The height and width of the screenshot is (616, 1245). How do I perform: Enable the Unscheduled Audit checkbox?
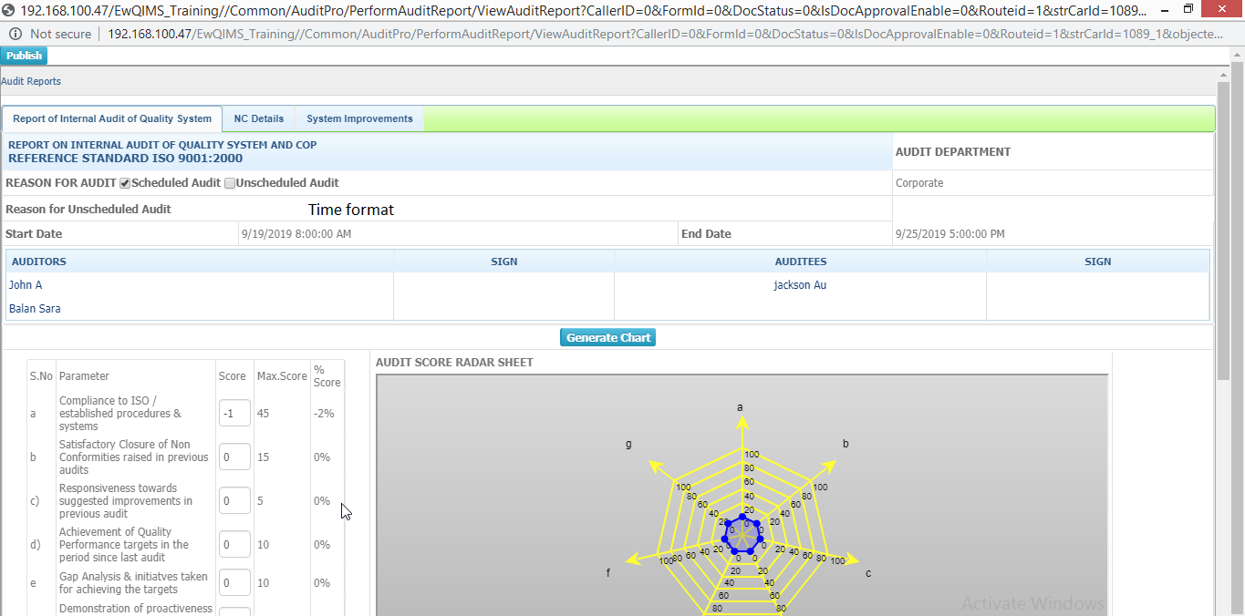click(x=230, y=183)
